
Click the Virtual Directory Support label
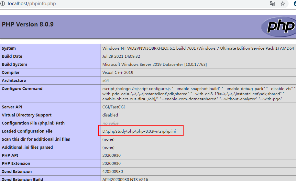[x=27, y=115]
